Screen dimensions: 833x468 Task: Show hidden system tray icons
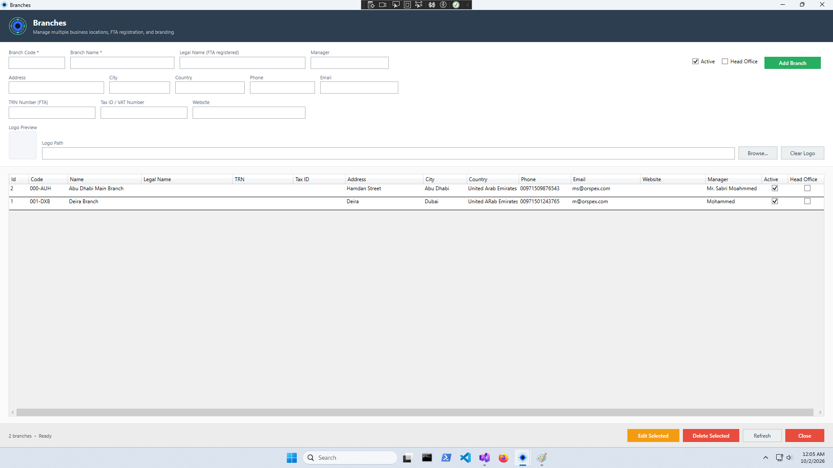click(x=766, y=458)
